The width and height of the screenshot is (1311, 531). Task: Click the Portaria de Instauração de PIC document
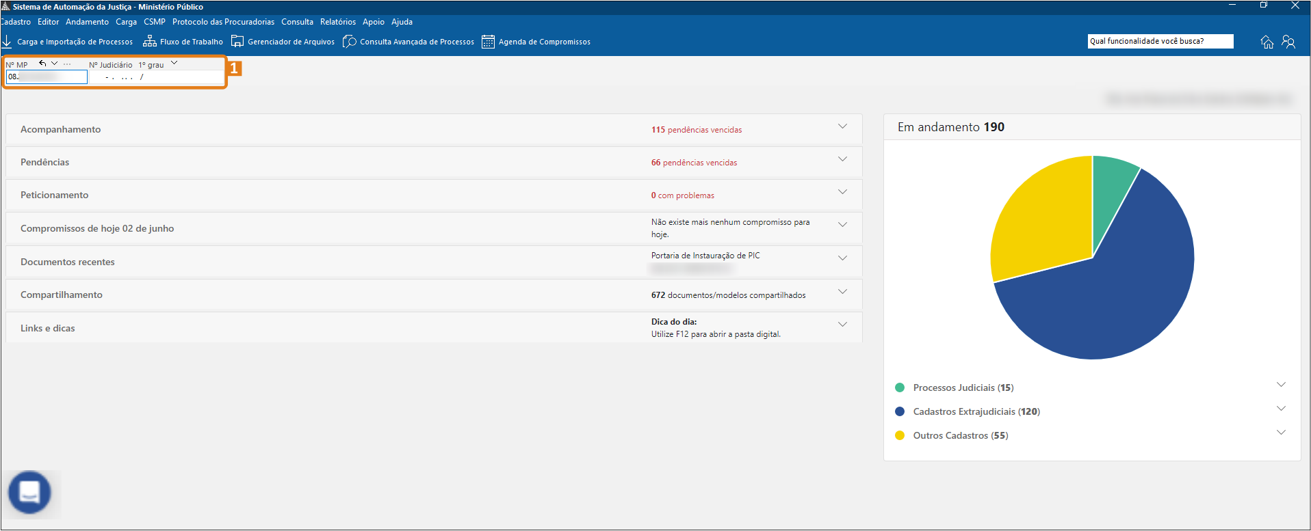[705, 256]
